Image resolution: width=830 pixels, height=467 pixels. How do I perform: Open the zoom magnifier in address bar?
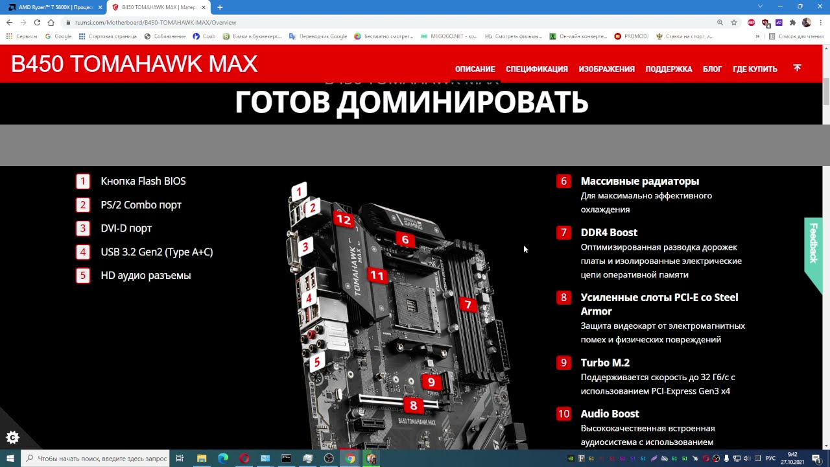tap(720, 22)
